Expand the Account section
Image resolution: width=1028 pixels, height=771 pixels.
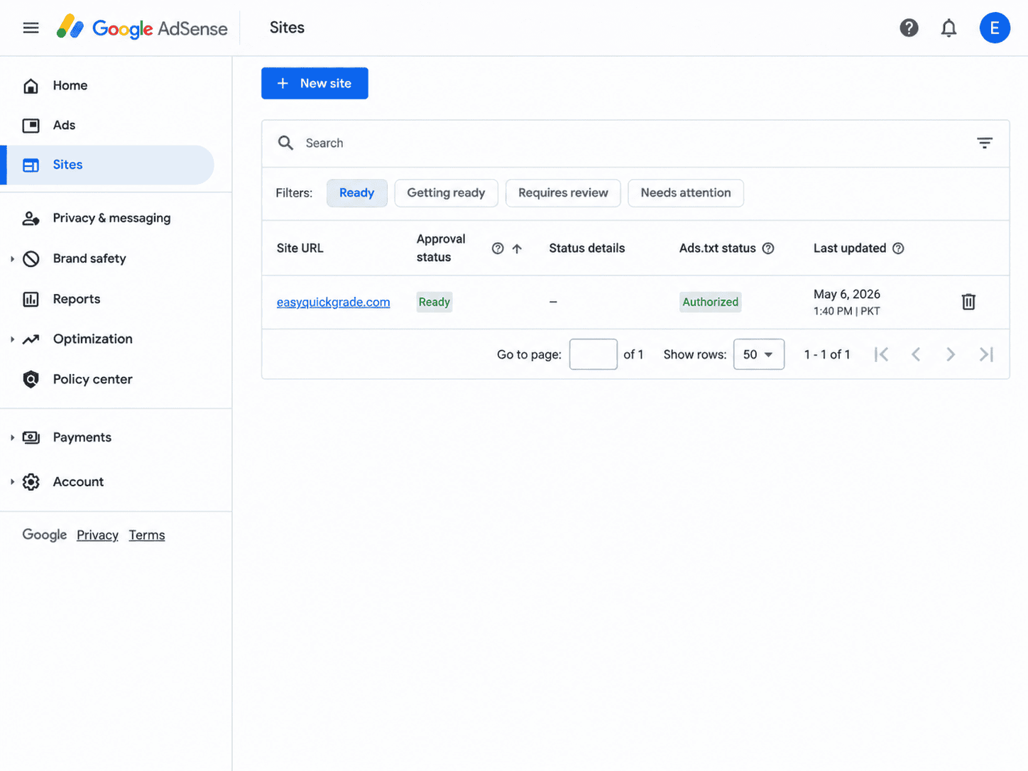tap(12, 482)
